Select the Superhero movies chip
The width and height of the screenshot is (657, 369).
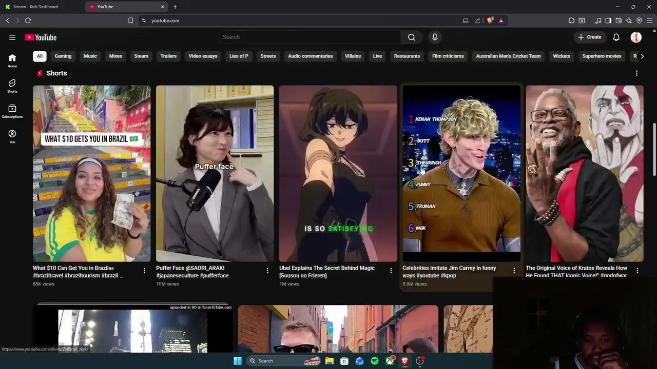point(602,56)
